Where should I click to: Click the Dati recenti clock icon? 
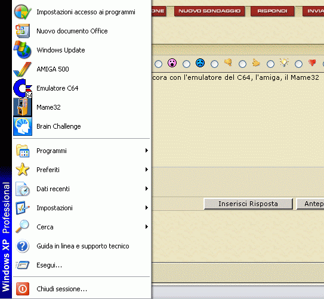click(23, 189)
